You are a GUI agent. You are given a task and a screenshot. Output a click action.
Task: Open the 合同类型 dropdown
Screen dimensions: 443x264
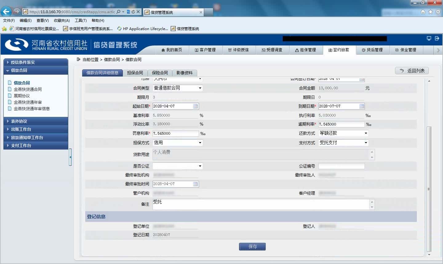coord(178,88)
